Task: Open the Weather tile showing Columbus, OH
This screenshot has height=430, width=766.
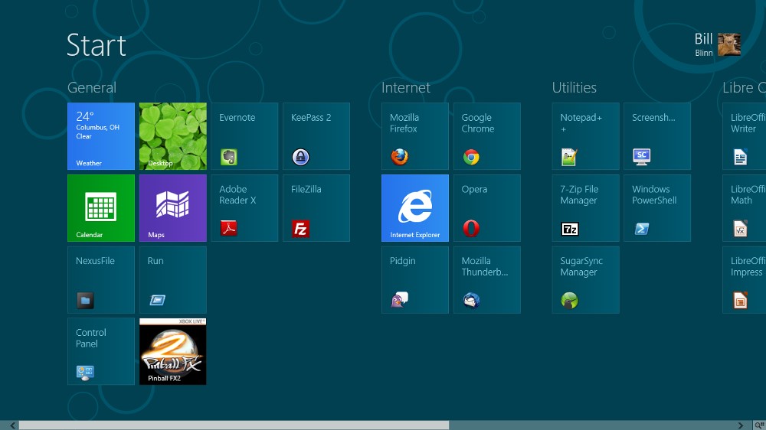Action: tap(101, 136)
